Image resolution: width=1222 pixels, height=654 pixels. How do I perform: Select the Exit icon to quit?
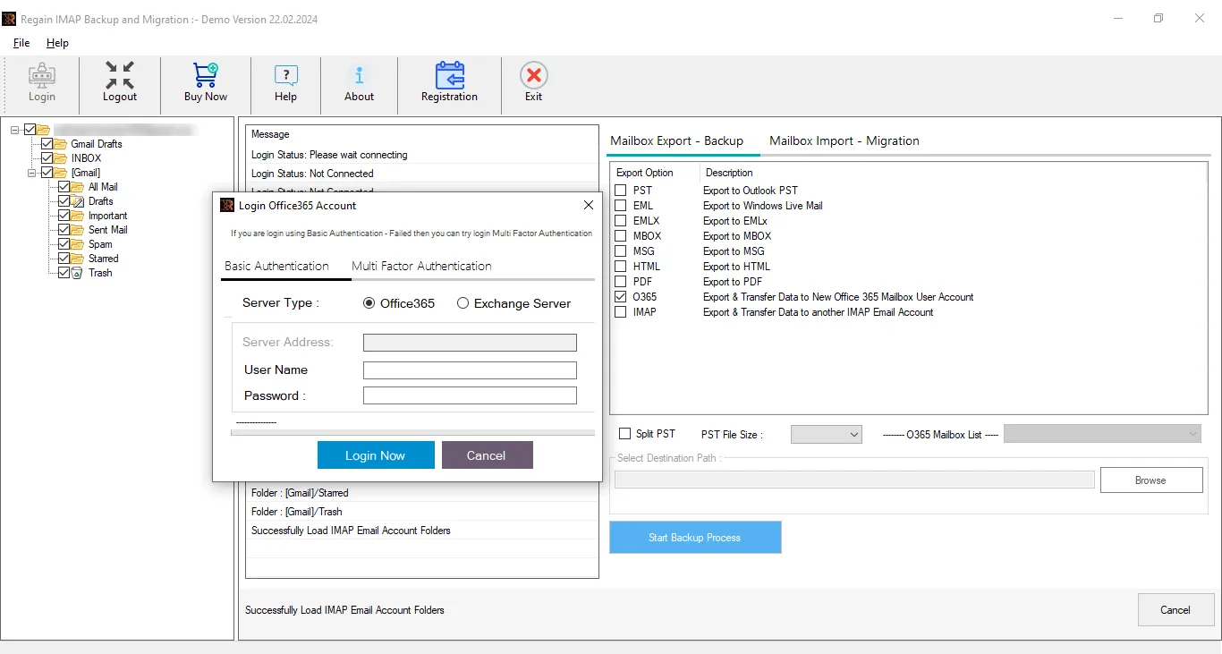click(533, 82)
